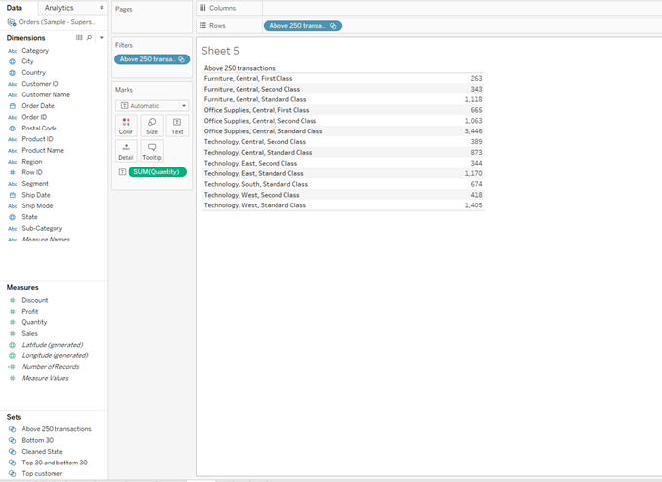The width and height of the screenshot is (662, 482).
Task: Select the Region dimension
Action: point(32,162)
